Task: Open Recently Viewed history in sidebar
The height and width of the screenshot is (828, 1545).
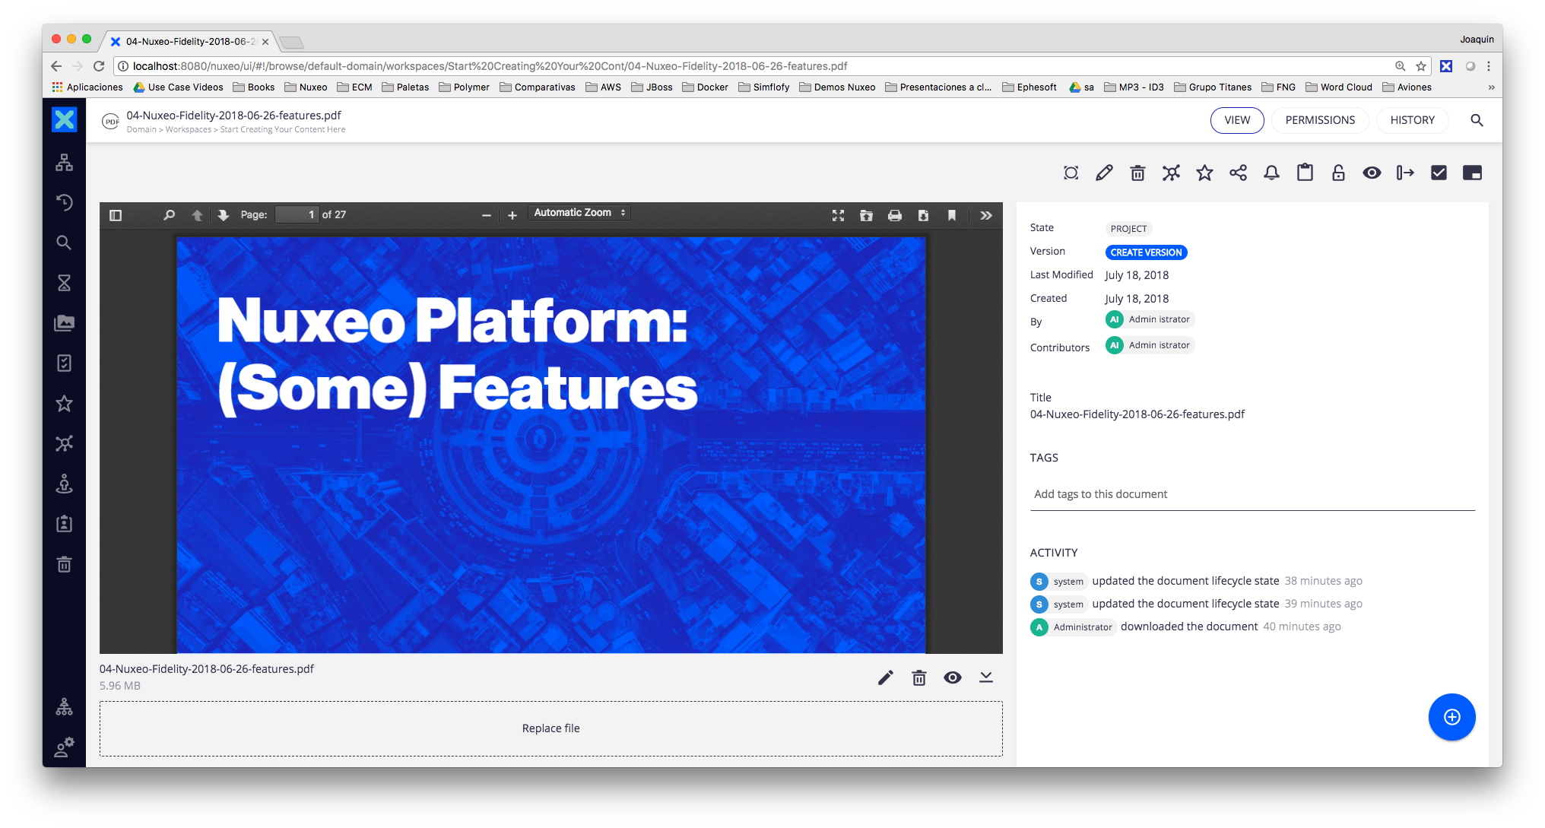Action: [x=65, y=202]
